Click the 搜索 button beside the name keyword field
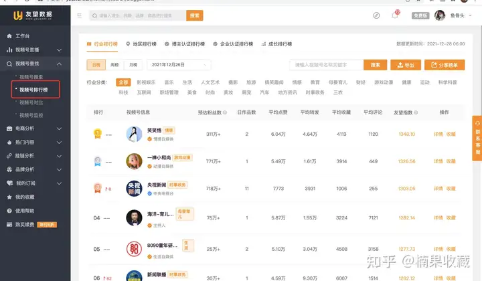The image size is (482, 281). pyautogui.click(x=376, y=65)
